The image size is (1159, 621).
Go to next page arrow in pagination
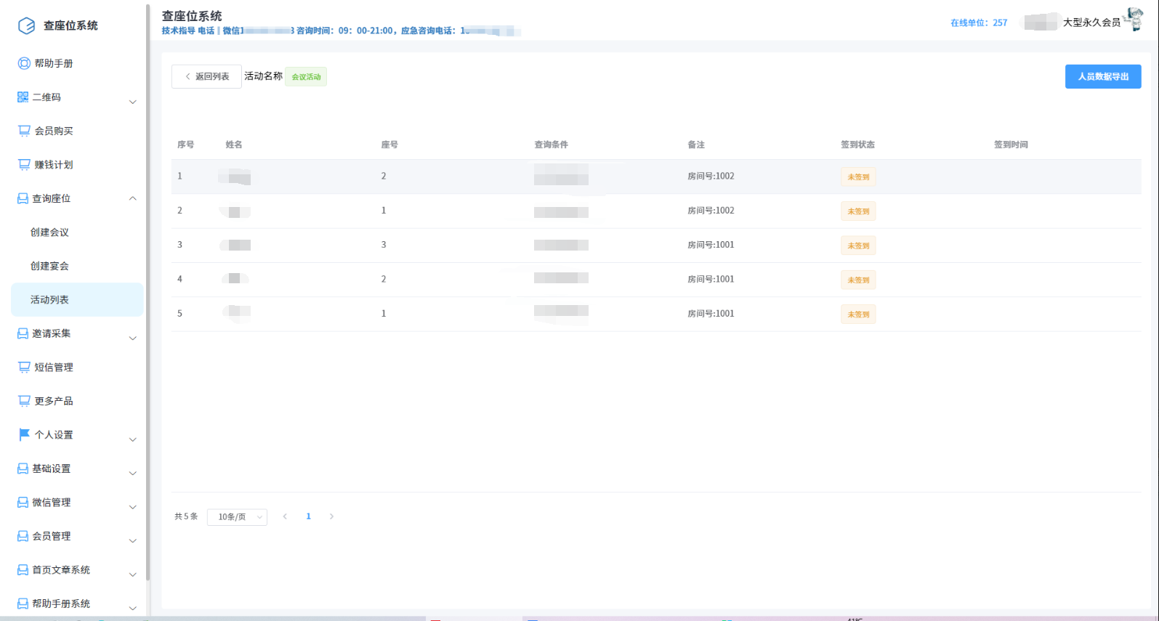pyautogui.click(x=331, y=516)
